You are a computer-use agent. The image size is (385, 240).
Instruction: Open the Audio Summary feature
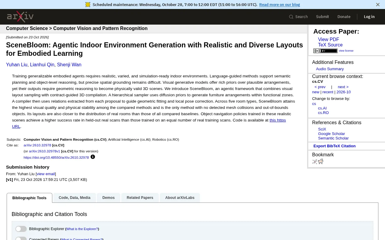[330, 69]
